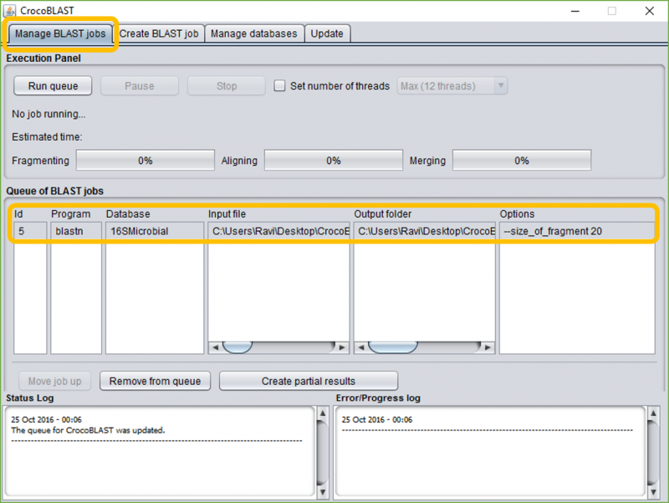Screen dimensions: 669x503
Task: Click the Output folder scrollbar right arrow
Action: [x=488, y=347]
